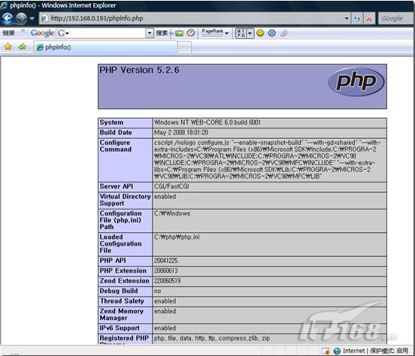Click the red Stop loading icon
Viewport: 415px width, 356px height.
click(x=369, y=19)
